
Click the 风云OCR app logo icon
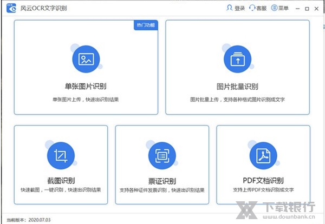[11, 8]
